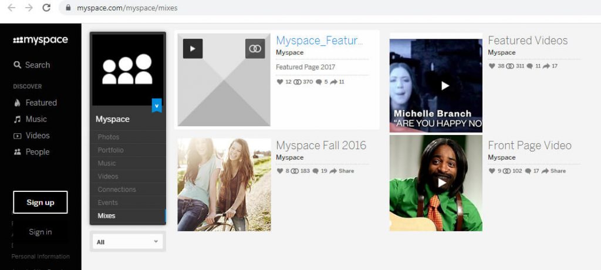This screenshot has width=601, height=270.
Task: Click the Music note icon
Action: 17,119
